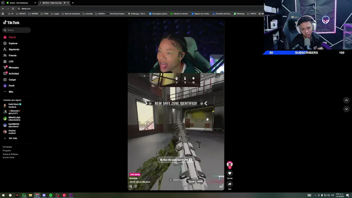Open the TikTok logo home link
The height and width of the screenshot is (198, 352).
click(x=11, y=23)
